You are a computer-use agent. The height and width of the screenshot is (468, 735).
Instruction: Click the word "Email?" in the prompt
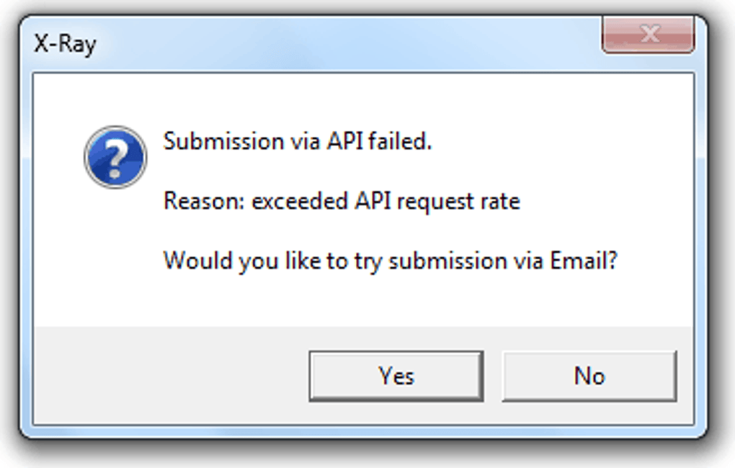584,260
